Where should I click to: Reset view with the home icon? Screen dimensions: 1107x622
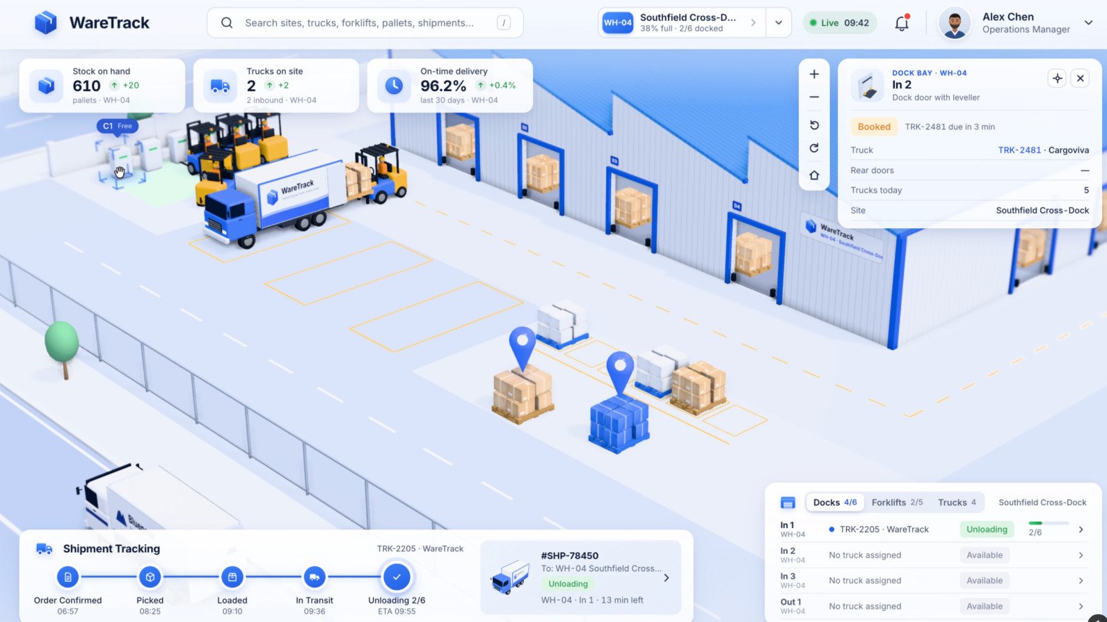coord(814,175)
